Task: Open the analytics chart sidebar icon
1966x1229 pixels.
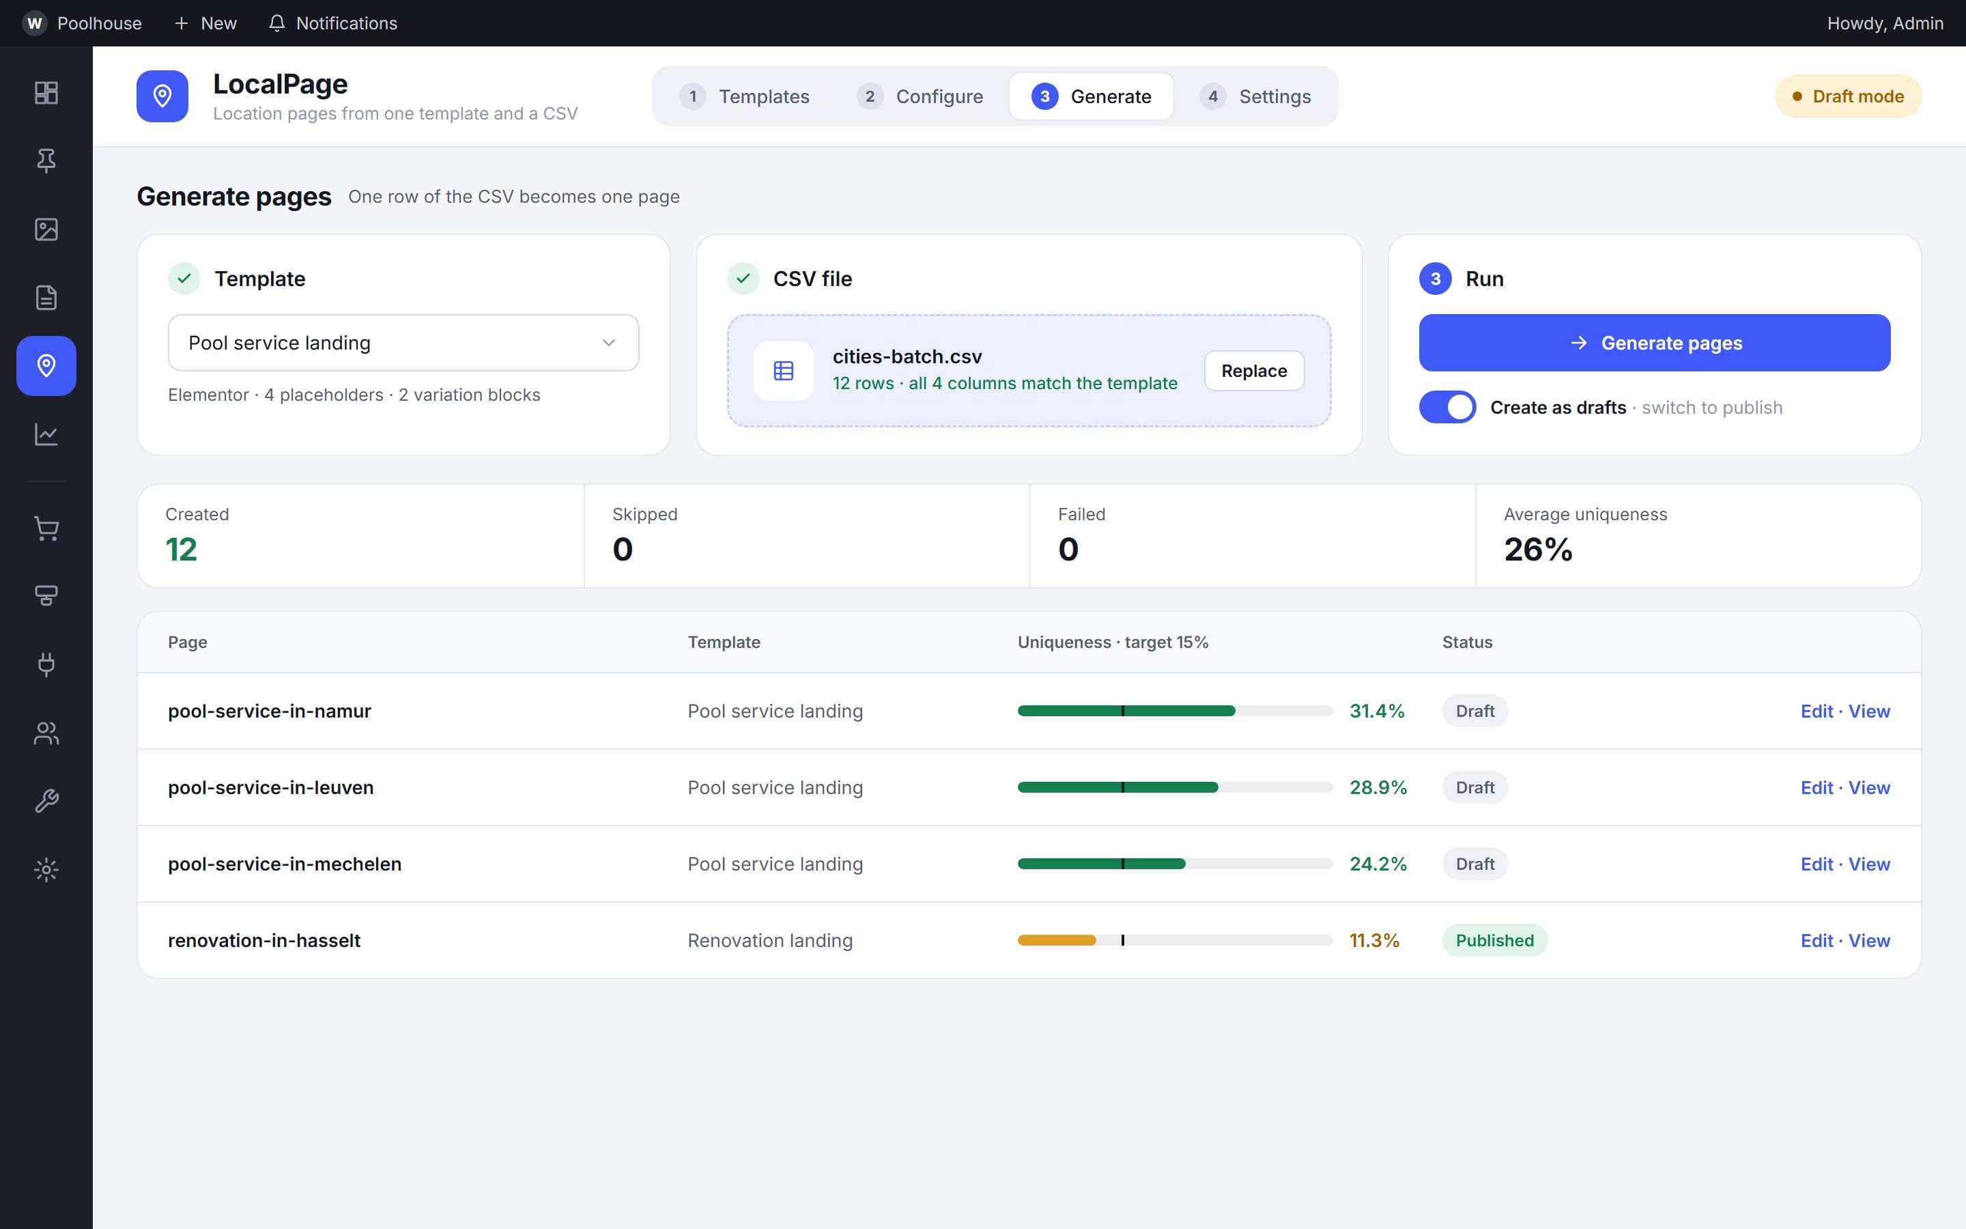Action: (46, 434)
